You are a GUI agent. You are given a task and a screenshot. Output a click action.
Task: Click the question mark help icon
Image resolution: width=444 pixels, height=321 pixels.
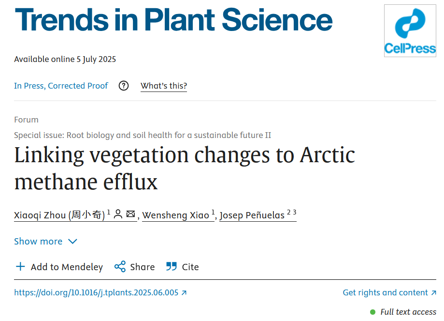(124, 86)
